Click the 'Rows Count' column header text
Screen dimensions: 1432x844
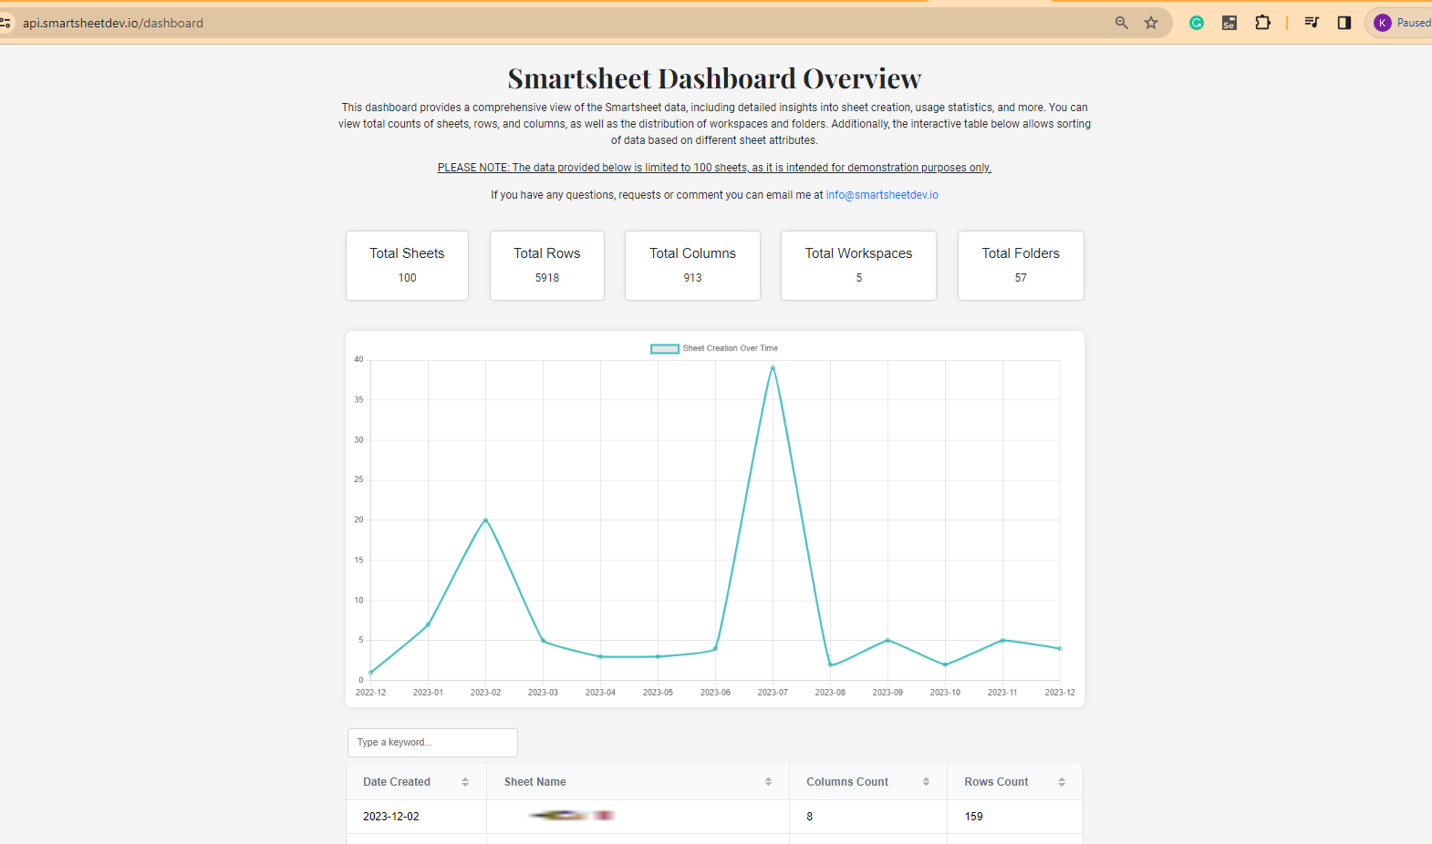996,782
